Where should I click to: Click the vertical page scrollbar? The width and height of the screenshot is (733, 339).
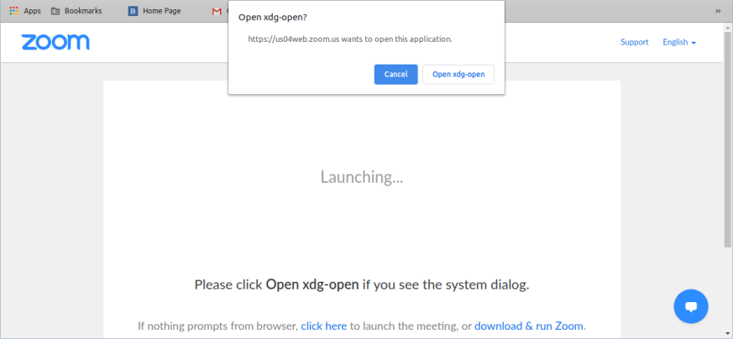point(728,138)
